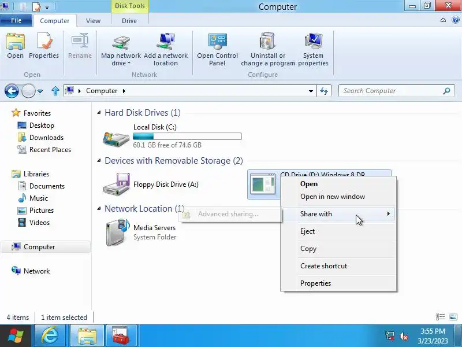Choose Copy from context menu
Image resolution: width=462 pixels, height=347 pixels.
pos(338,249)
